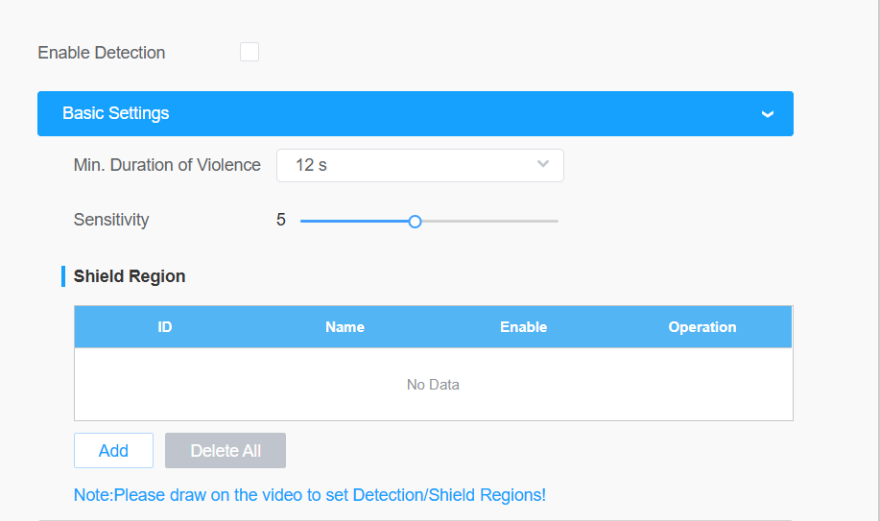
Task: Click the Delete All button
Action: coord(226,450)
